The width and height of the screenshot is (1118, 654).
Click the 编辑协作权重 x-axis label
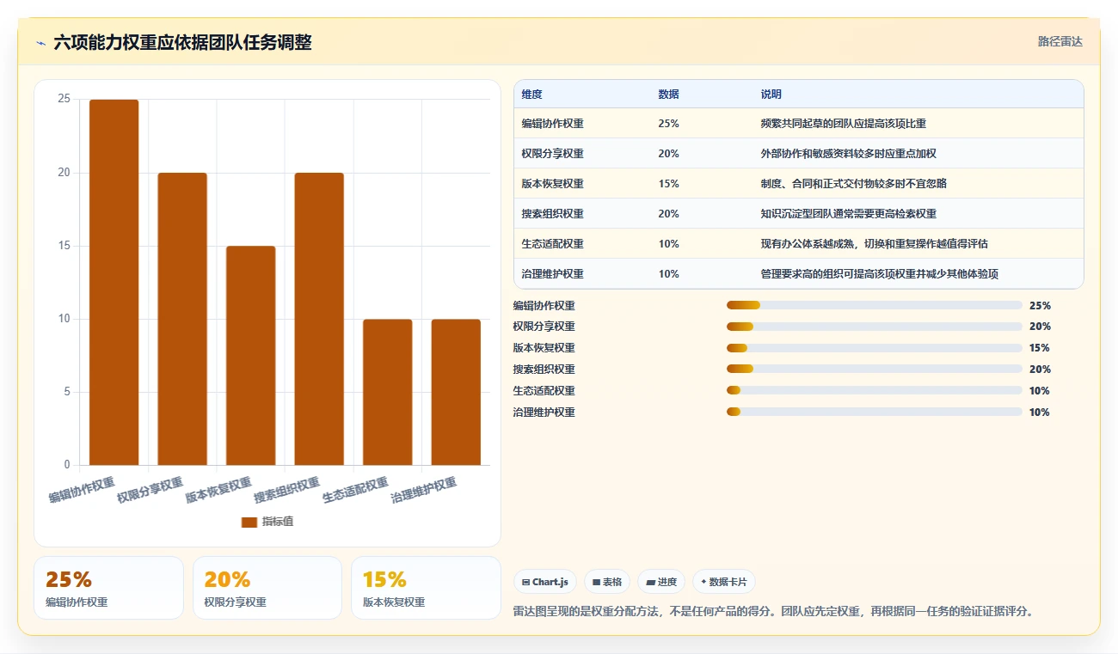tap(83, 490)
